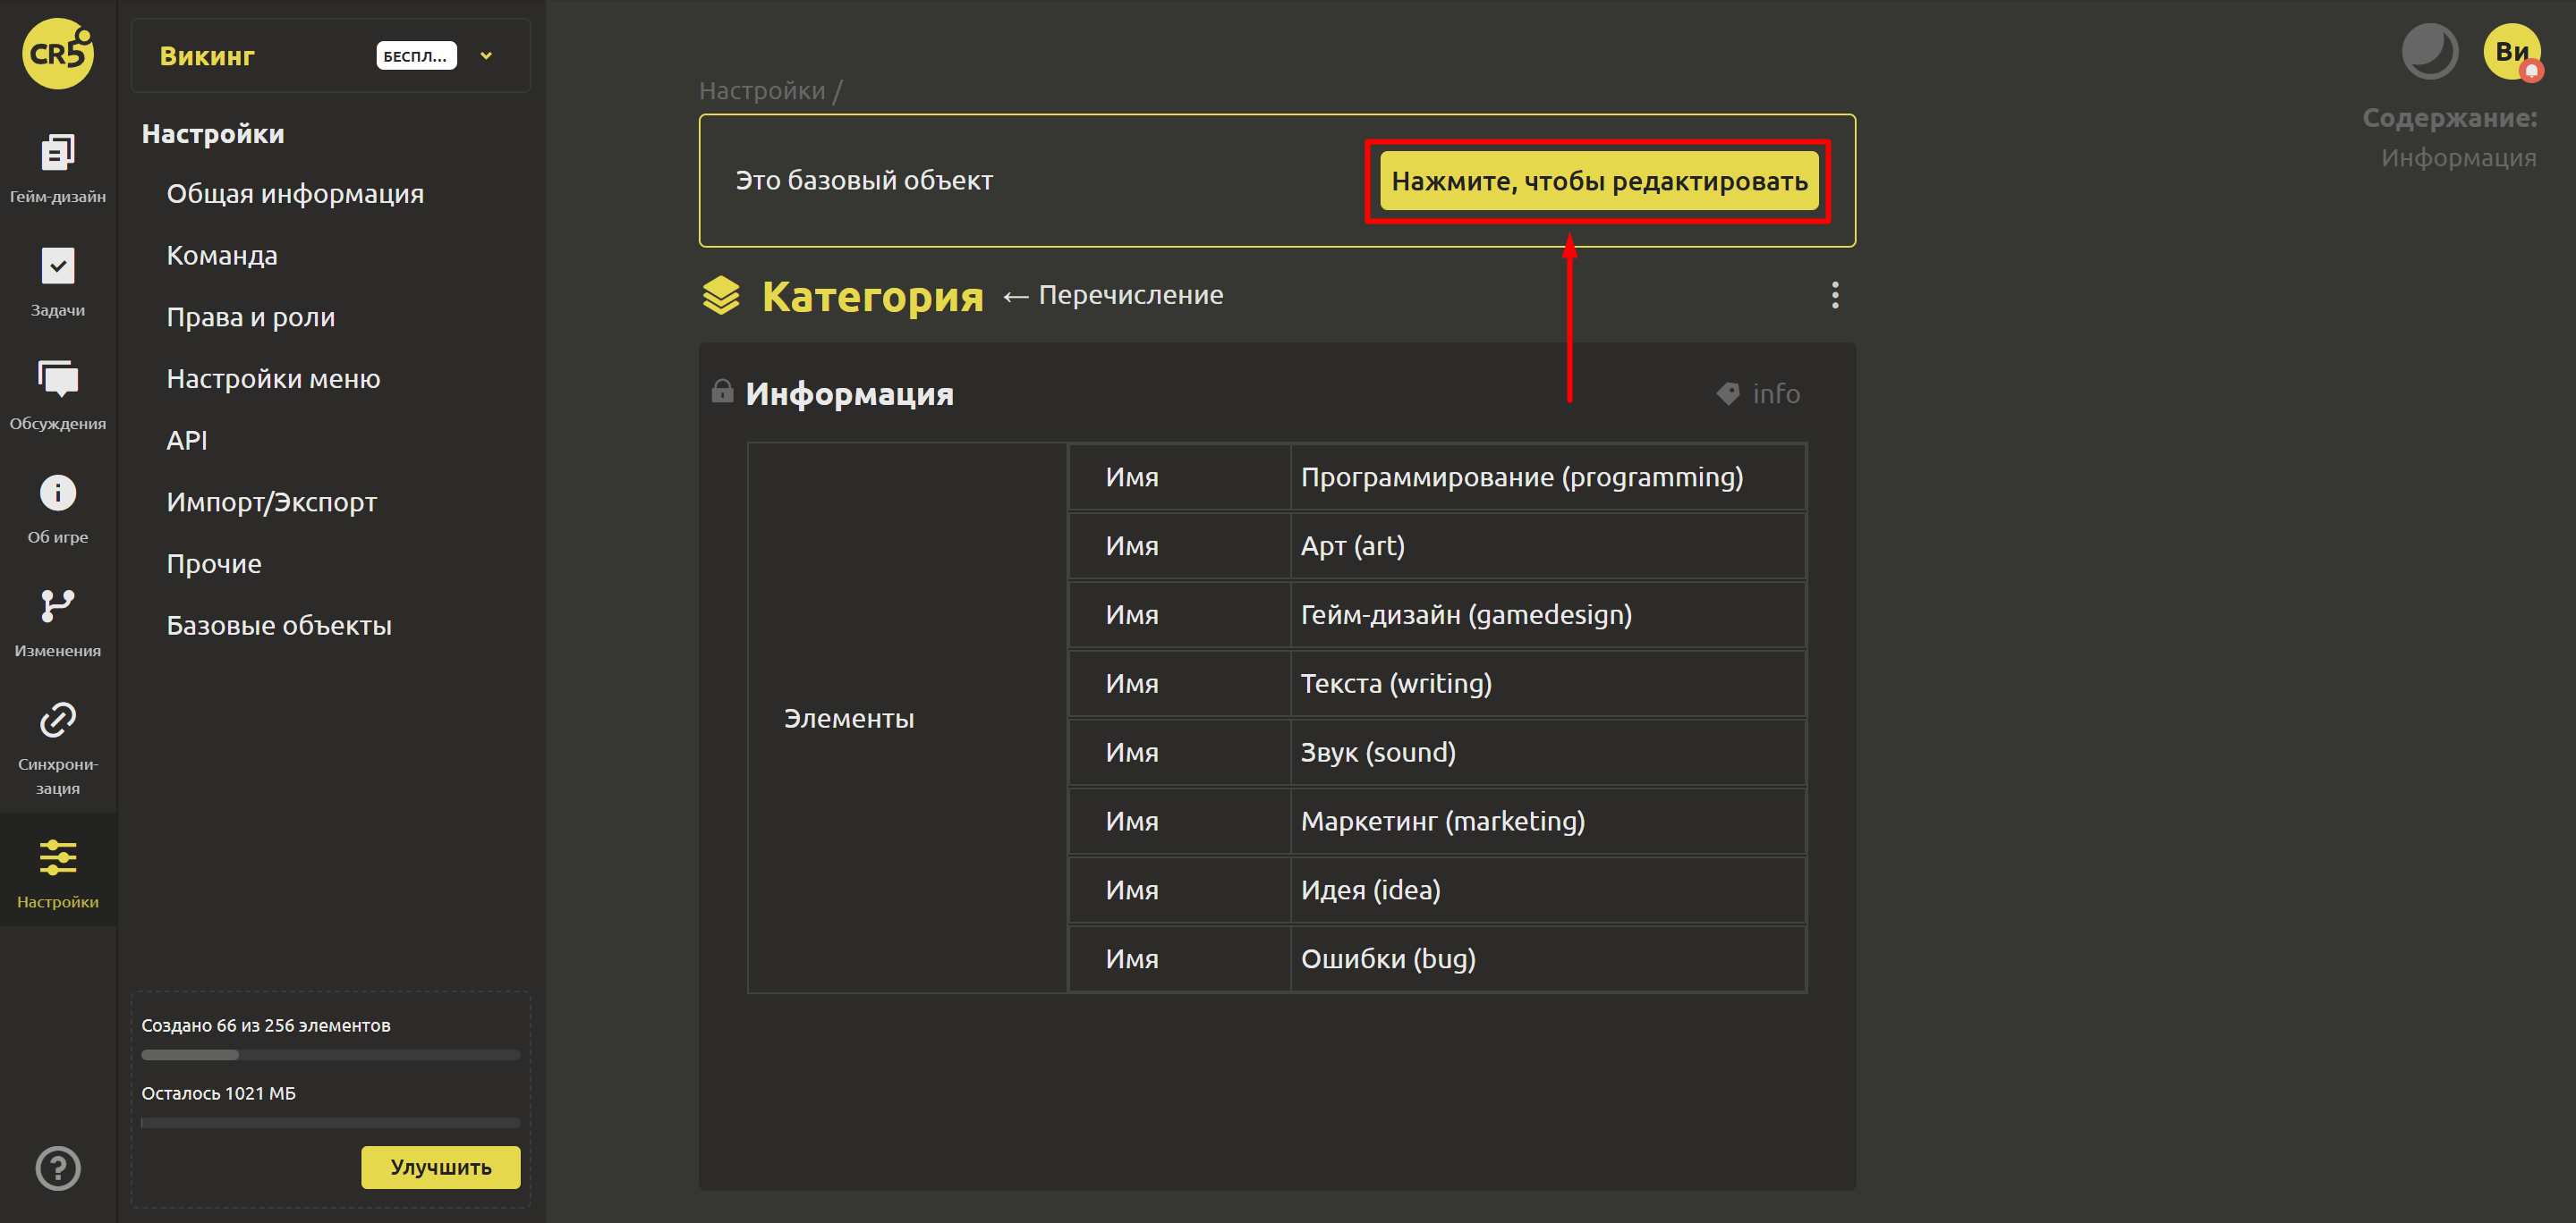Screen dimensions: 2576x1223
Task: Open Общая информация settings
Action: (295, 194)
